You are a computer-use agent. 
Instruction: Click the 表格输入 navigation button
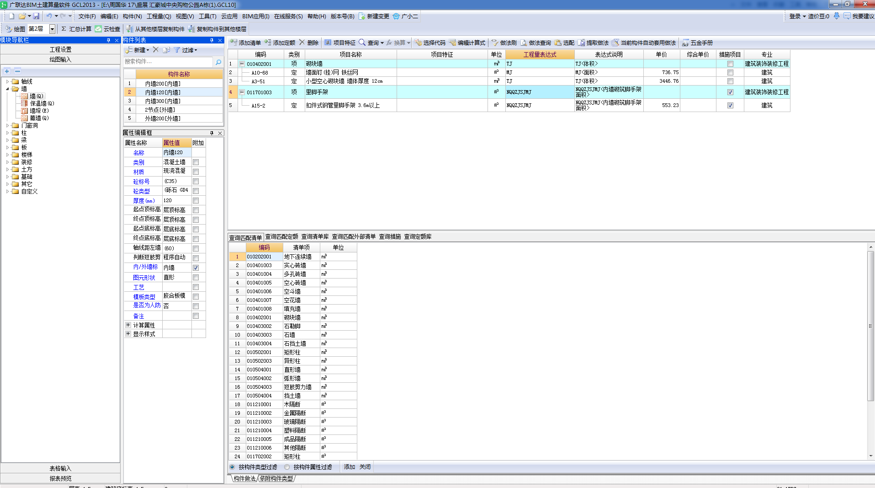[x=60, y=468]
